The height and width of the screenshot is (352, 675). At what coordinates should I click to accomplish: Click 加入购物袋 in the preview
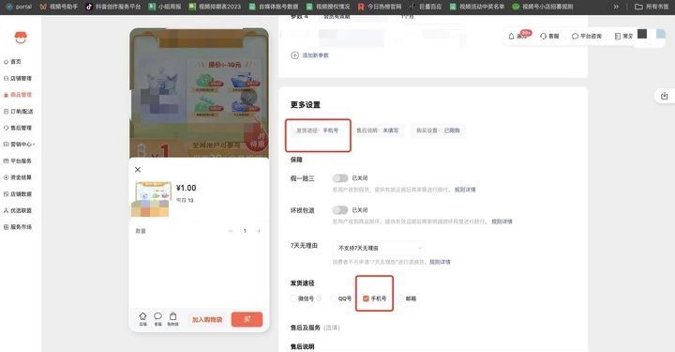coord(207,320)
